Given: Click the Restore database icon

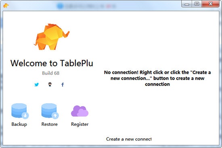Looking at the screenshot, I should (x=50, y=111).
